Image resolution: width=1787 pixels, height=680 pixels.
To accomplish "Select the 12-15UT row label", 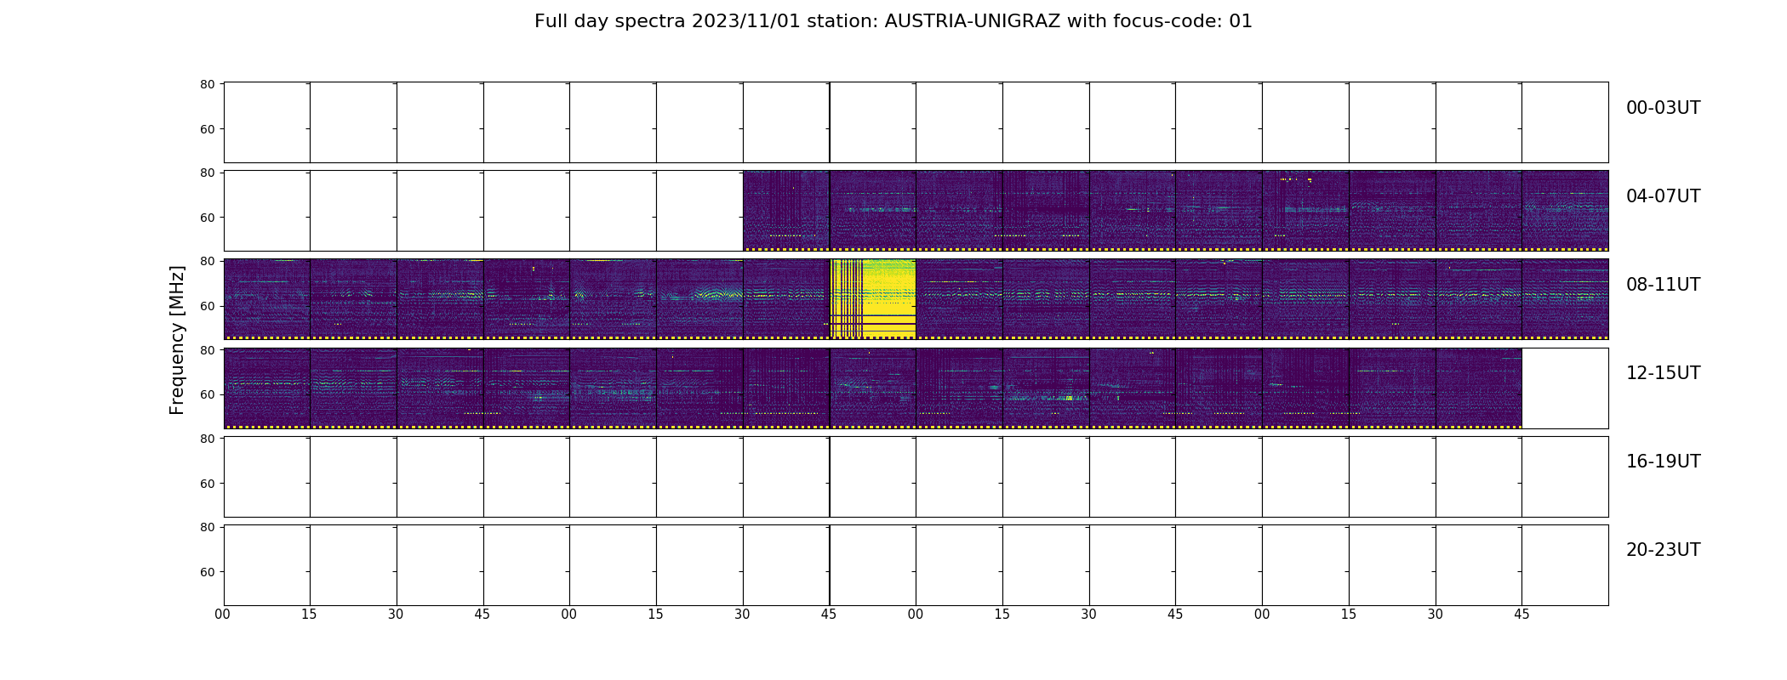I will pyautogui.click(x=1663, y=373).
